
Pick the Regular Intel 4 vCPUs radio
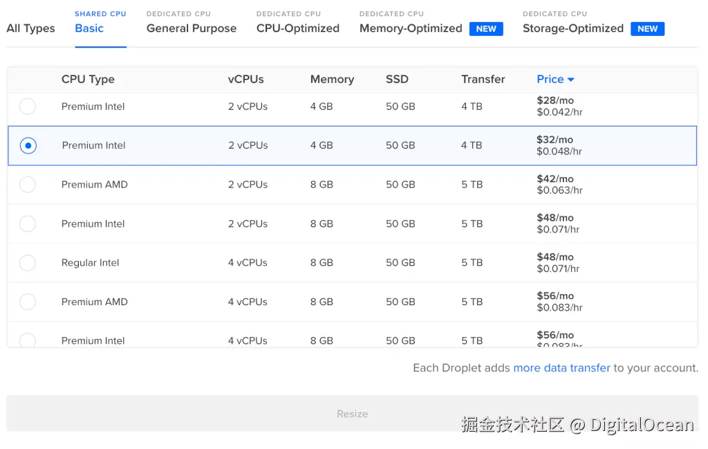27,263
